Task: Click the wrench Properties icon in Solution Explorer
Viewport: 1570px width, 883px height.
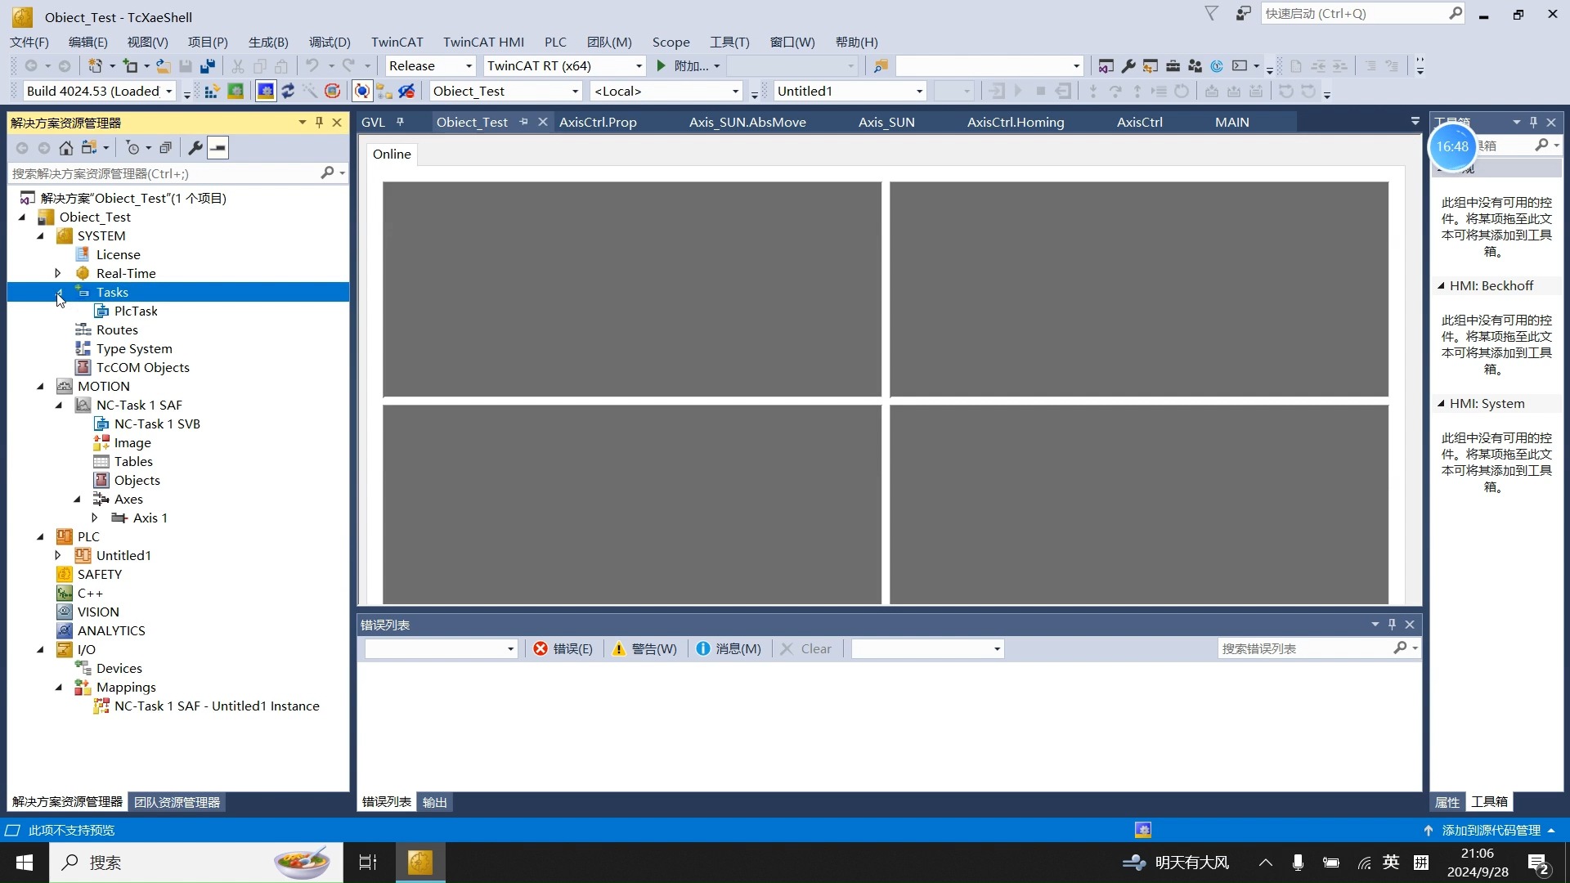Action: 195,148
